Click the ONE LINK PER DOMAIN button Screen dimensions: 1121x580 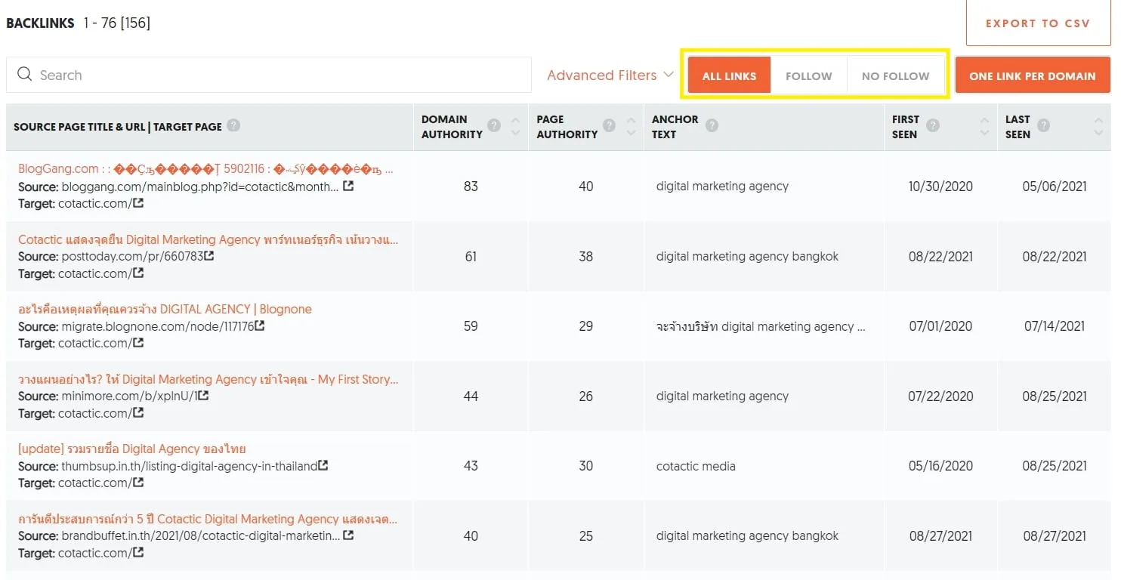[1032, 75]
